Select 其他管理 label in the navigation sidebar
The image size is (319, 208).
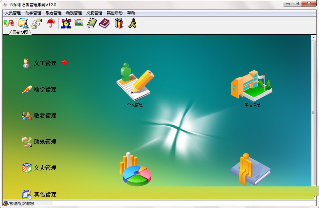click(x=45, y=194)
